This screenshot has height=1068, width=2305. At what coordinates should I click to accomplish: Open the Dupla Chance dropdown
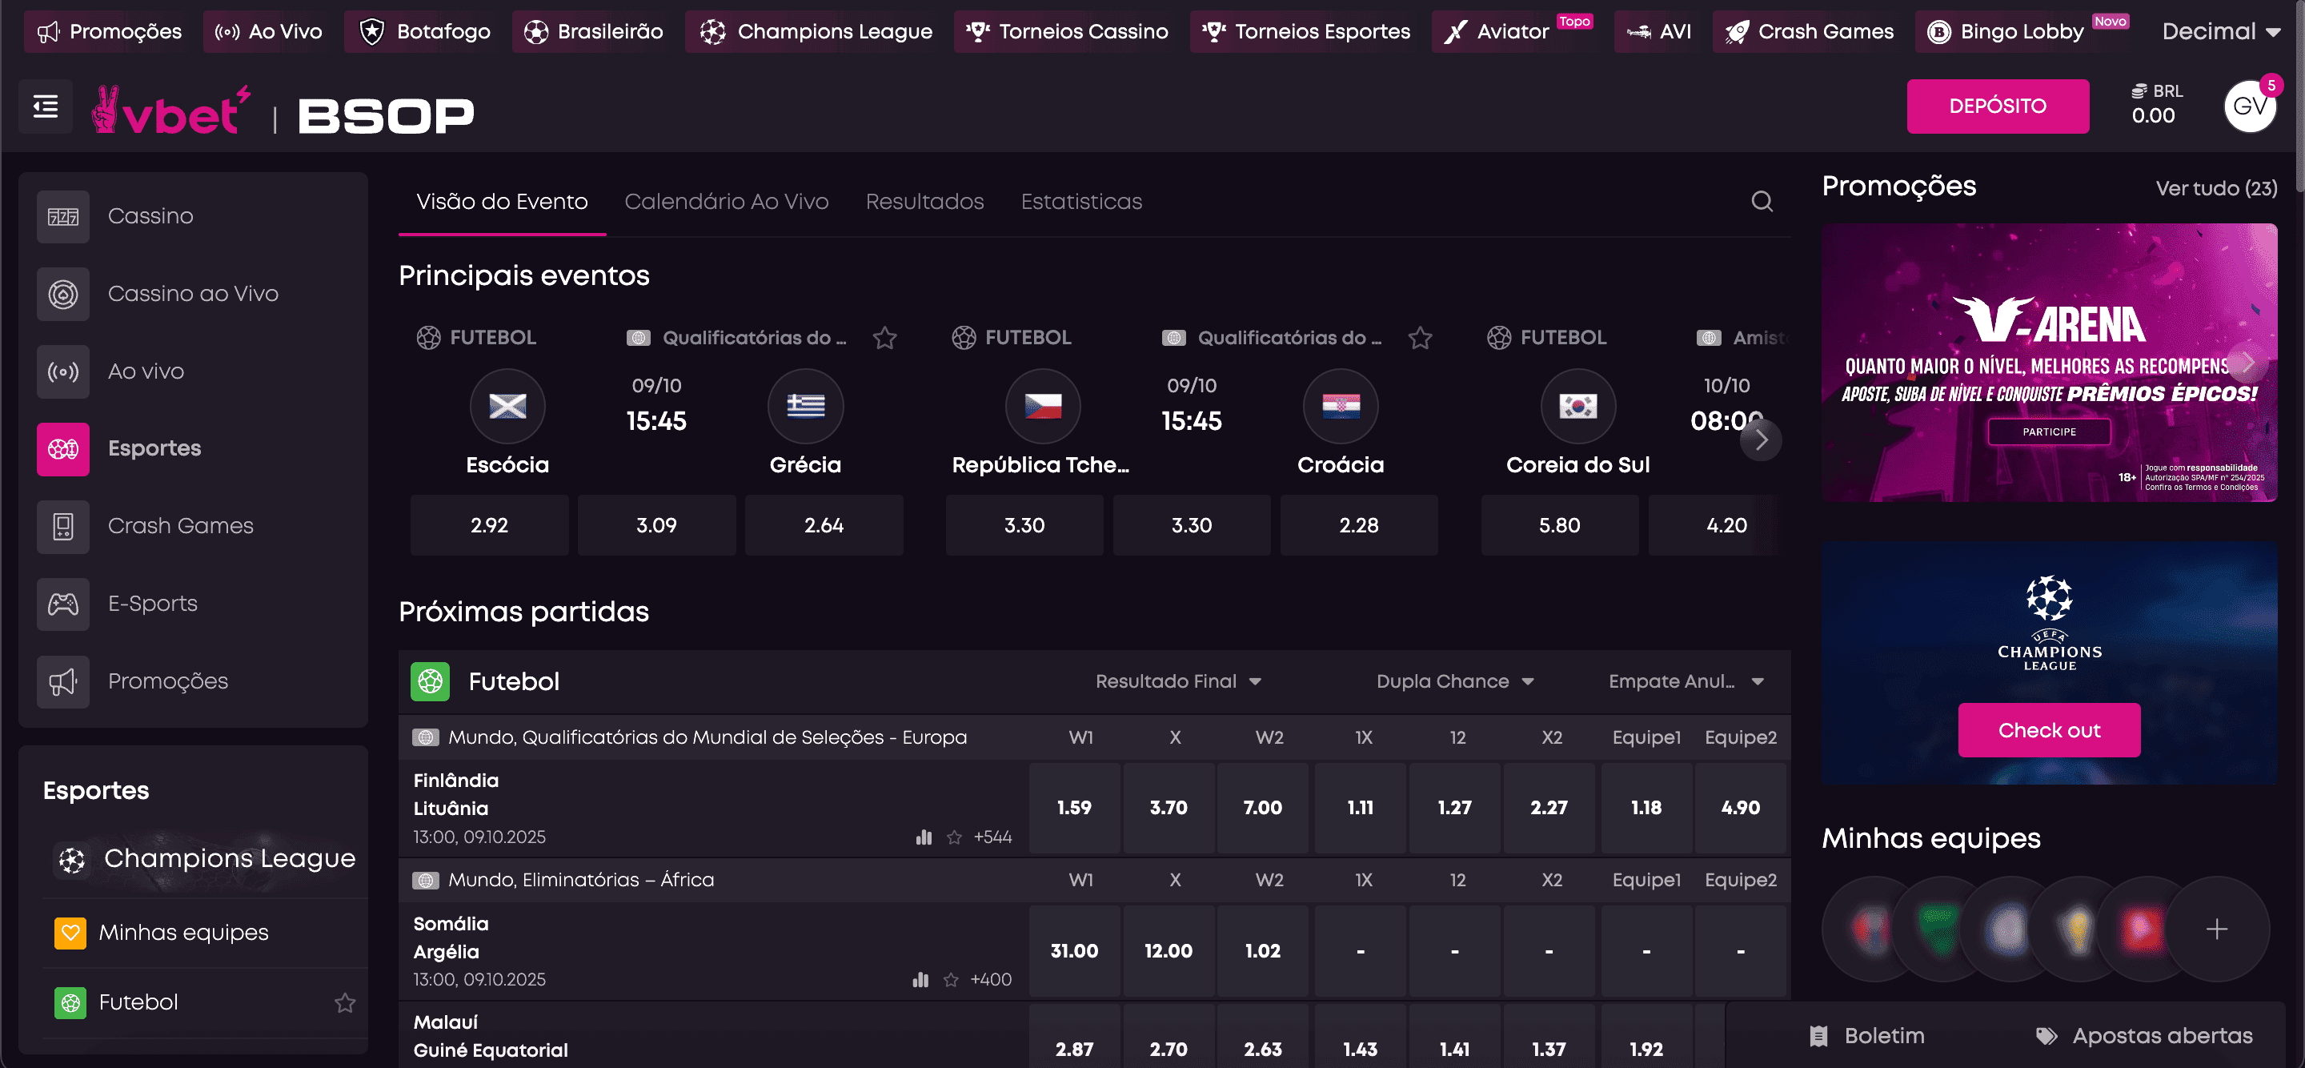[1454, 681]
